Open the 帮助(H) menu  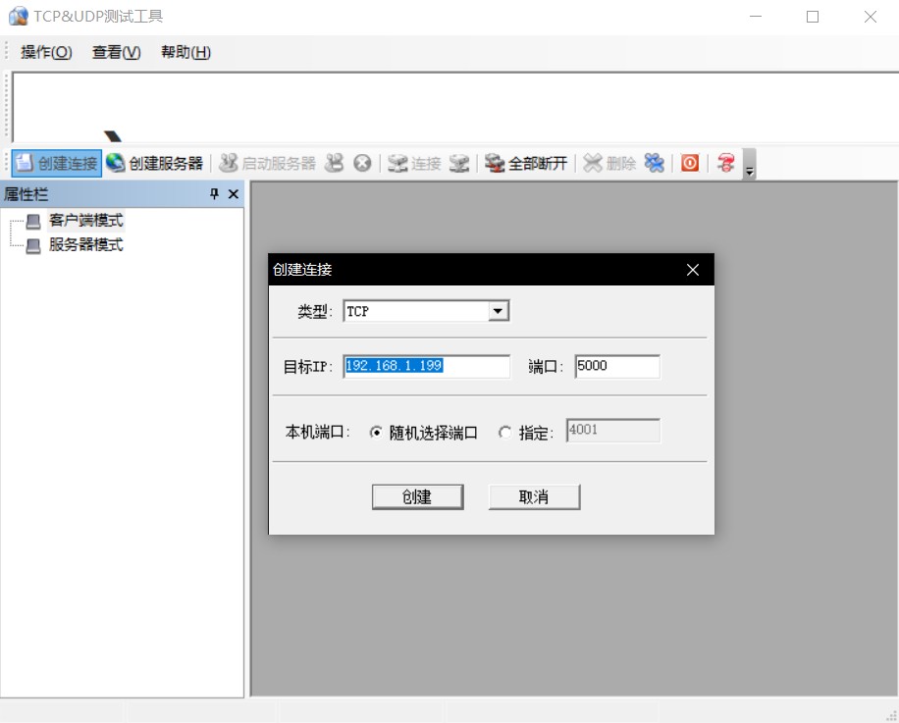[x=185, y=52]
